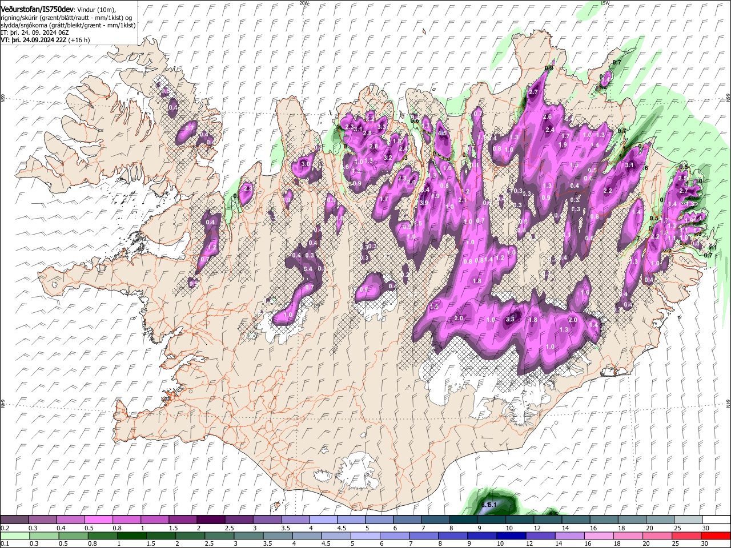The height and width of the screenshot is (548, 731).
Task: Pick the red rain legend swatch spanning 25 to 30
Action: [686, 535]
